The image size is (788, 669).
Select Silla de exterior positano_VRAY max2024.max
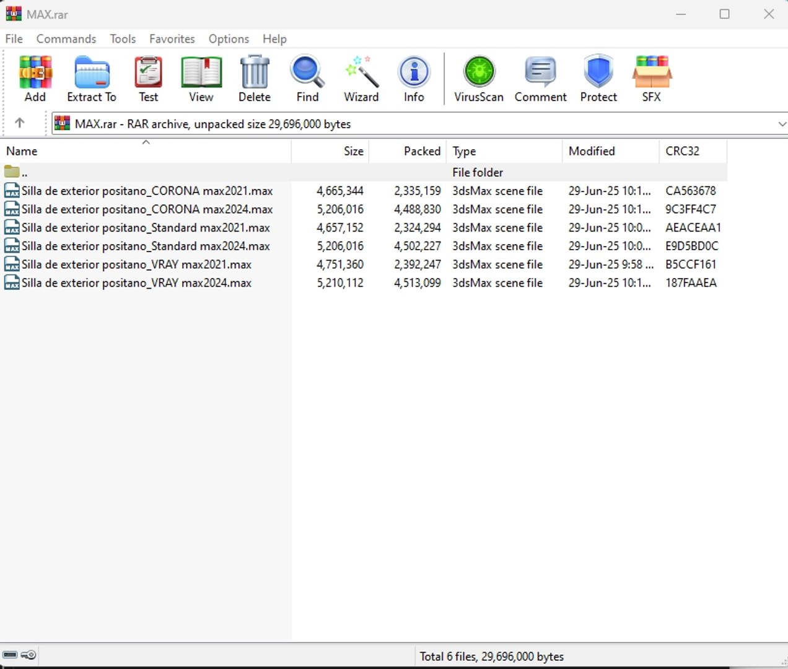136,282
